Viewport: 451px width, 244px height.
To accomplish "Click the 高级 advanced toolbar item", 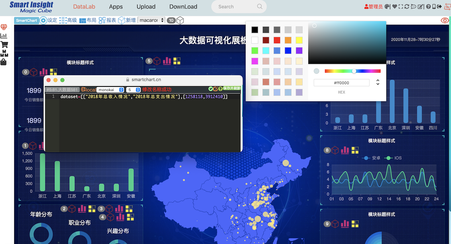I will click(x=68, y=20).
